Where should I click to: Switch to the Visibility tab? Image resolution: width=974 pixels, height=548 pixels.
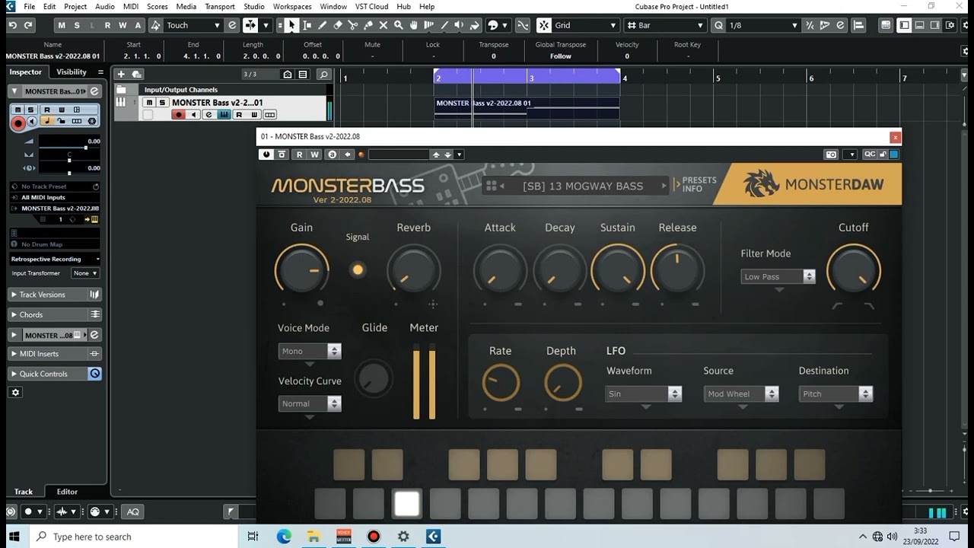click(x=72, y=72)
